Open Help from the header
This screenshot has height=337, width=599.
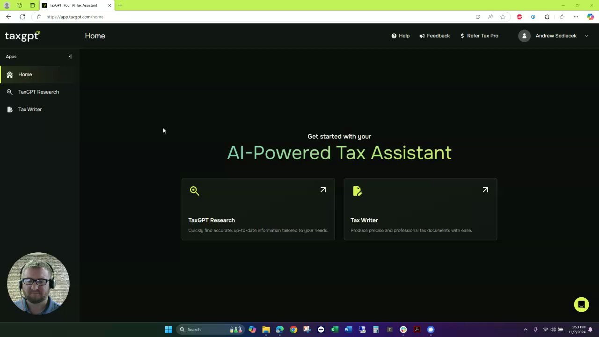point(401,36)
